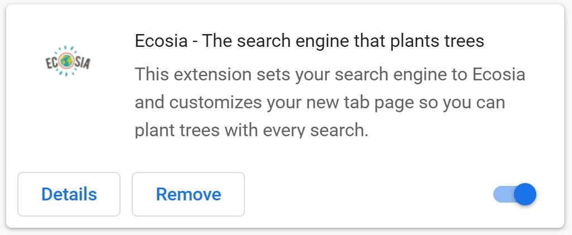Click the dark blue knob of the toggle
This screenshot has width=572, height=235.
point(525,194)
